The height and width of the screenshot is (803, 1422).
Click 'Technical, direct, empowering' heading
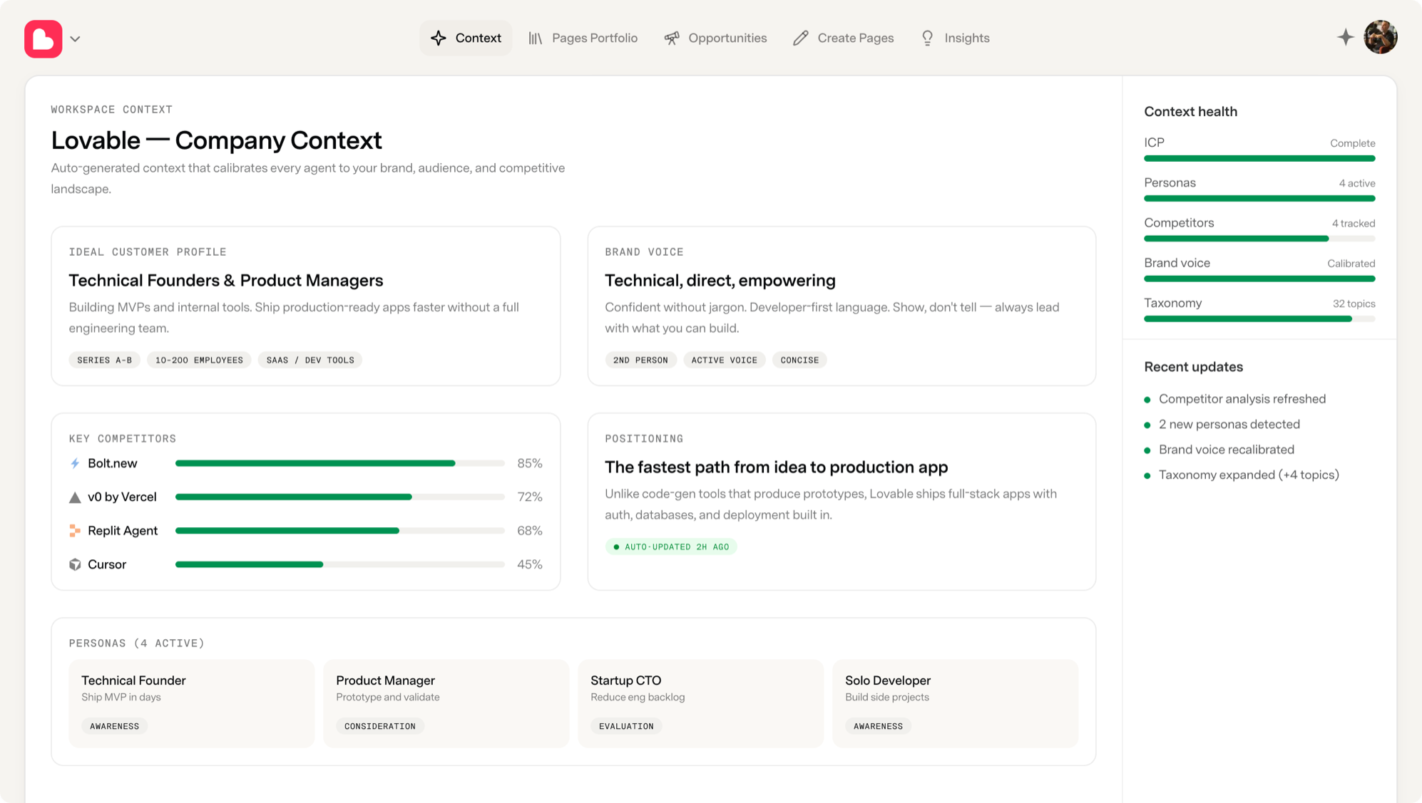(720, 281)
